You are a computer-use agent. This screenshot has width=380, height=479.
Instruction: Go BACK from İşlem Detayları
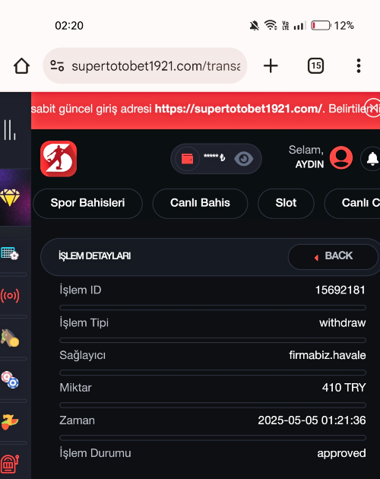[x=333, y=257]
